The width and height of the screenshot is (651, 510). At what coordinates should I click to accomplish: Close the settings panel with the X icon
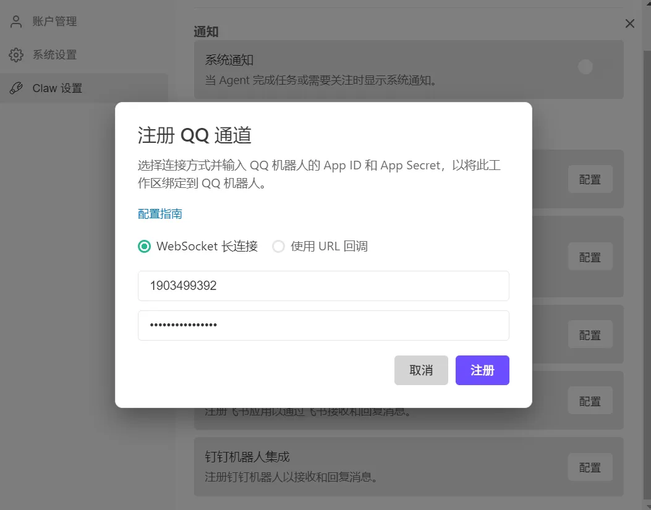coord(630,23)
